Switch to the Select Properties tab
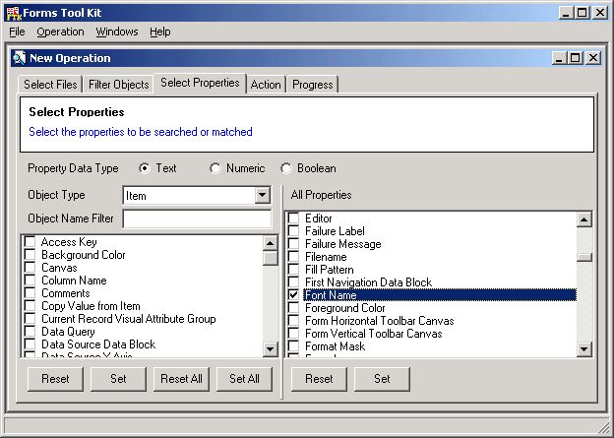Viewport: 614px width, 438px height. click(x=200, y=83)
